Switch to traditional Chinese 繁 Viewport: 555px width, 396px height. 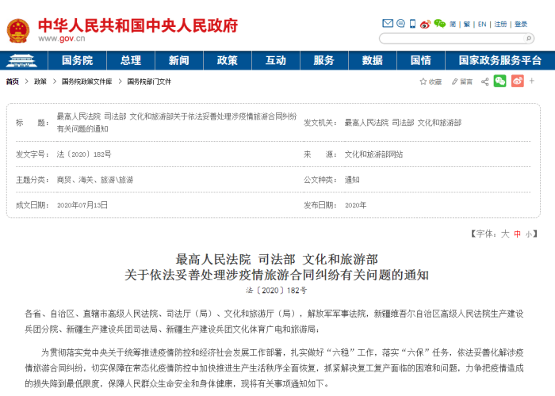467,24
